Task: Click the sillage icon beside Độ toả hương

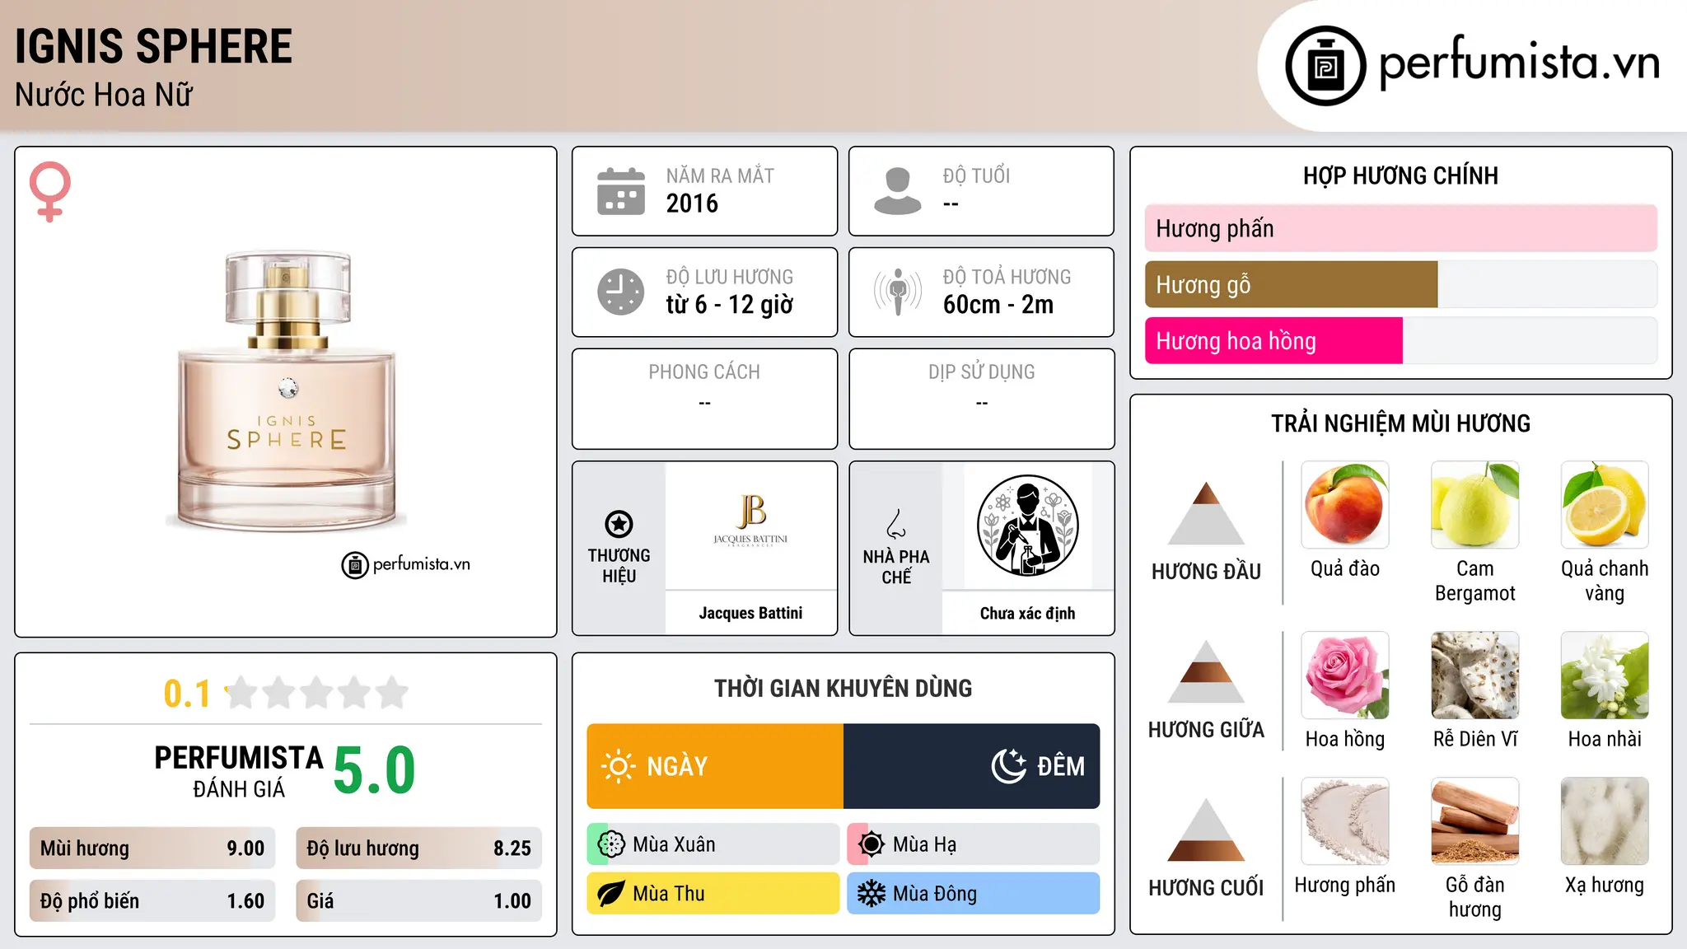Action: point(898,292)
